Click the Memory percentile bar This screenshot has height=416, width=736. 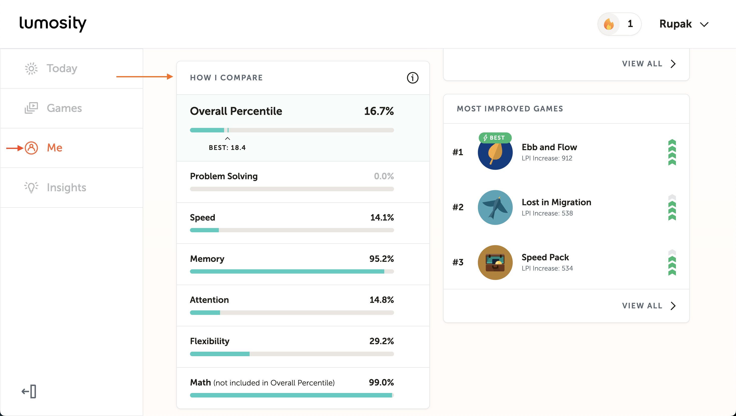[x=292, y=271]
